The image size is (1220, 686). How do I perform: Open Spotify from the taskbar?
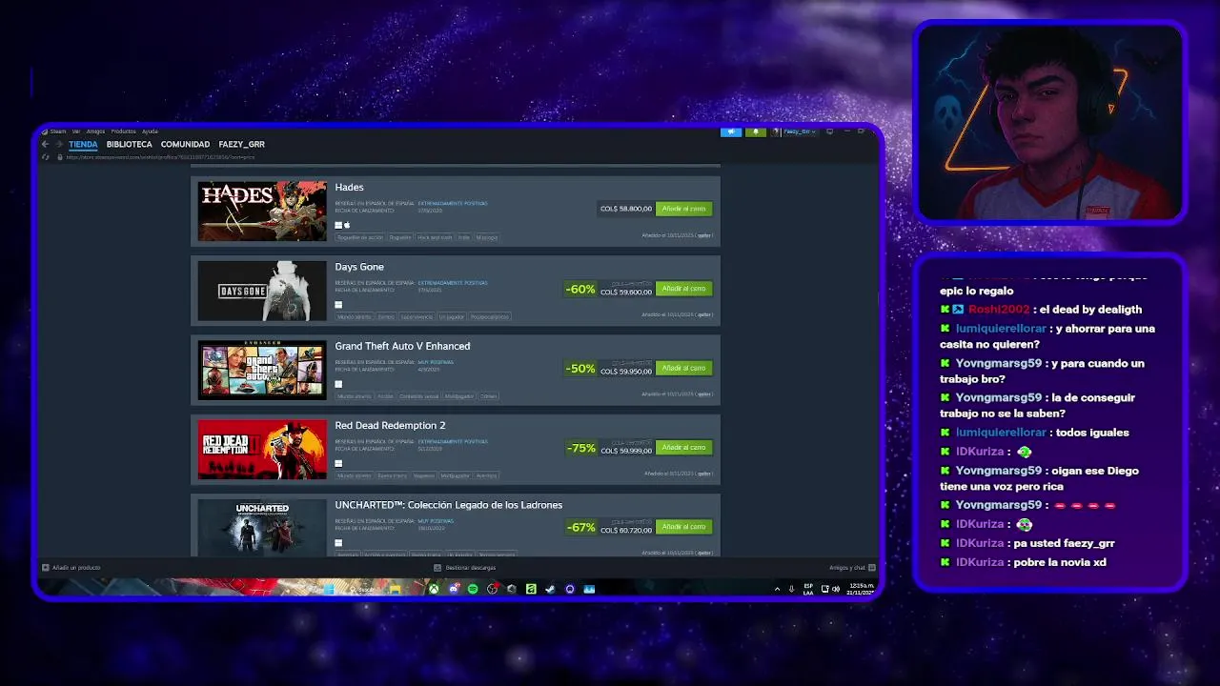tap(473, 589)
